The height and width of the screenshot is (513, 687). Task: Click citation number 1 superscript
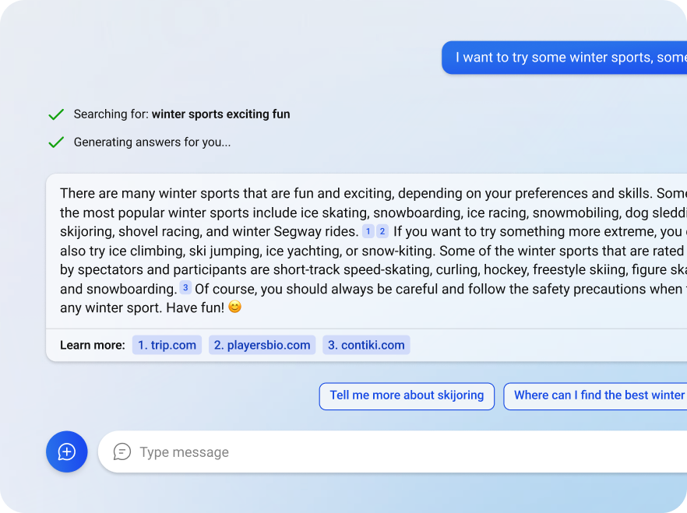click(368, 231)
